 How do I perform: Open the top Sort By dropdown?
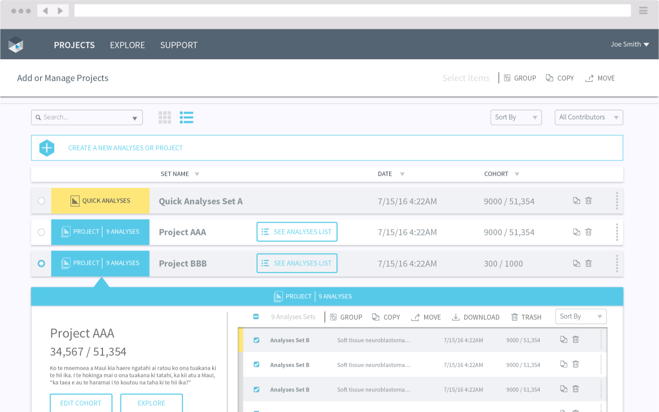515,117
